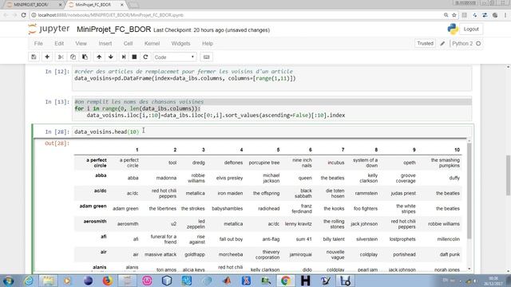Image resolution: width=511 pixels, height=287 pixels.
Task: Copy selected cells toolbar icon
Action: pos(73,57)
